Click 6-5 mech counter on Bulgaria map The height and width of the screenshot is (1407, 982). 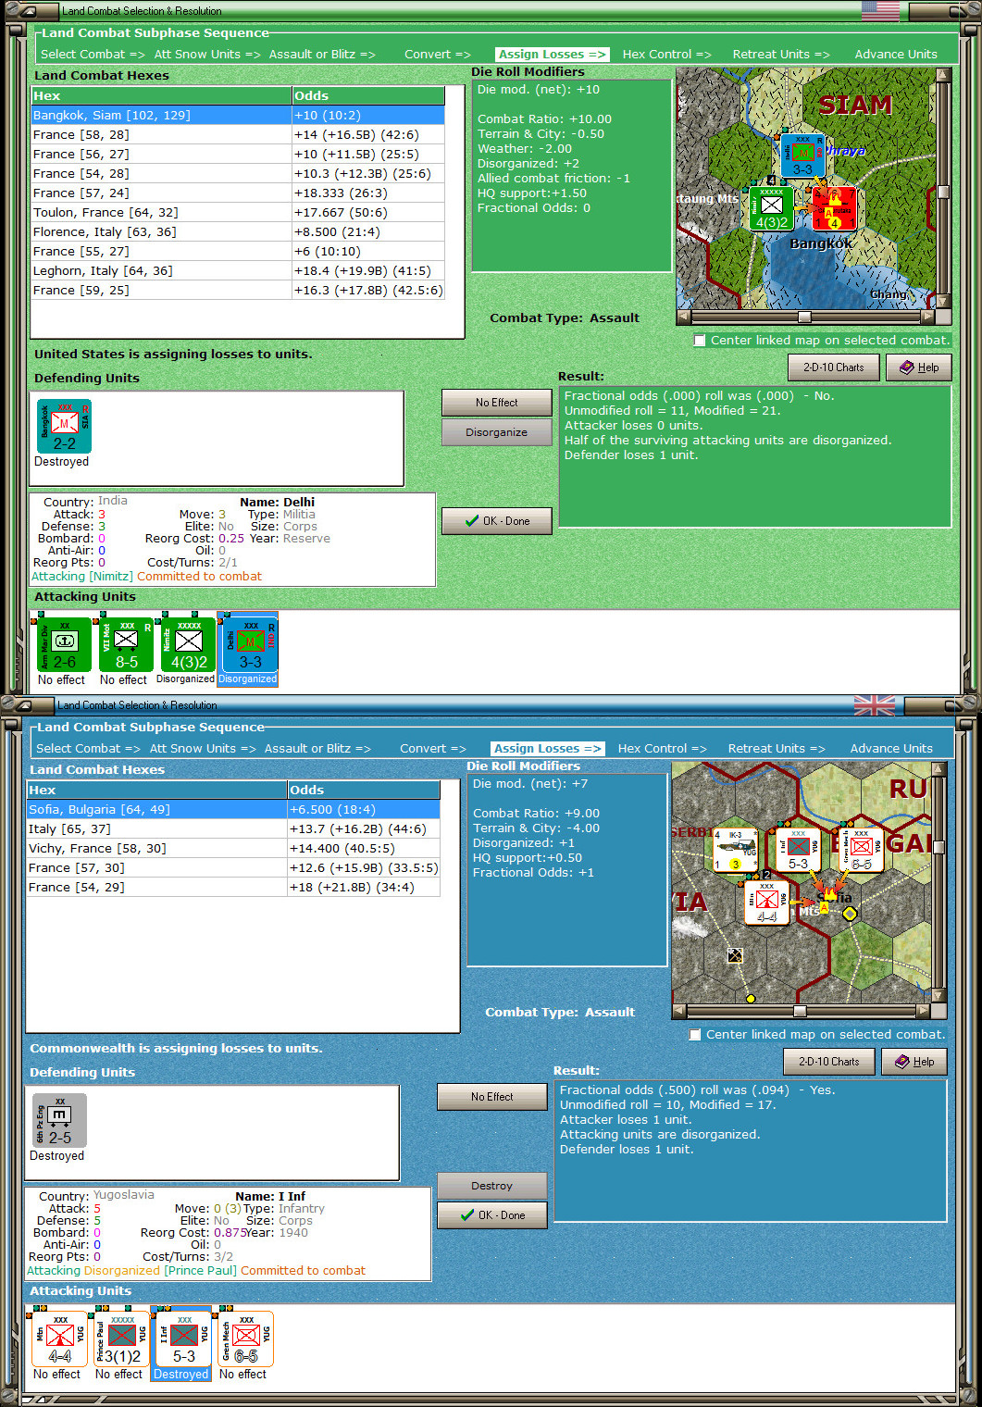[x=861, y=851]
